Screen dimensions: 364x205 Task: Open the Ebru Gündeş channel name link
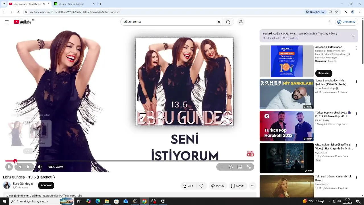click(x=21, y=184)
